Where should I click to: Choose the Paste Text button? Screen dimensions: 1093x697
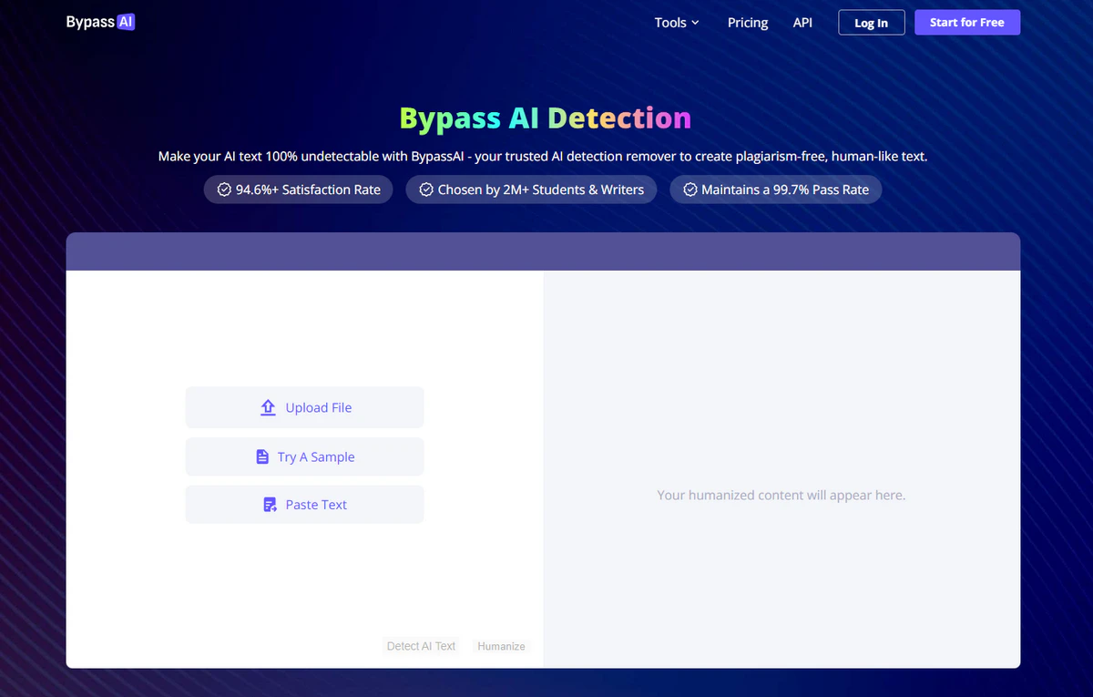point(304,505)
